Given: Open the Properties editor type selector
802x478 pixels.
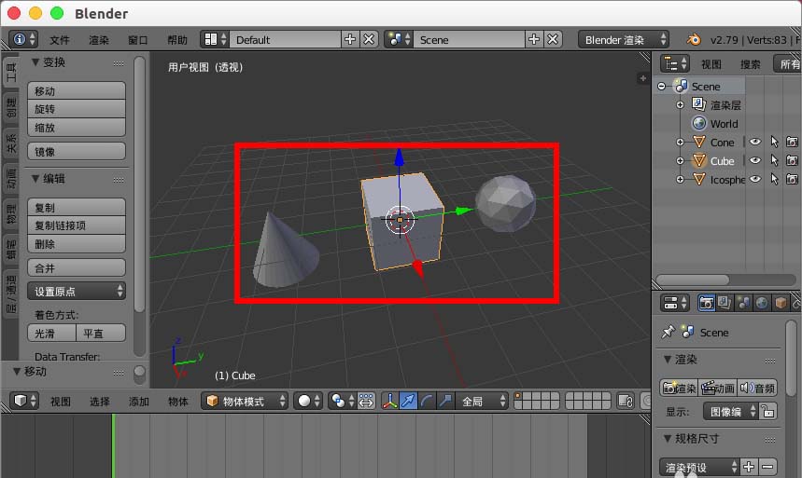Looking at the screenshot, I should point(675,303).
